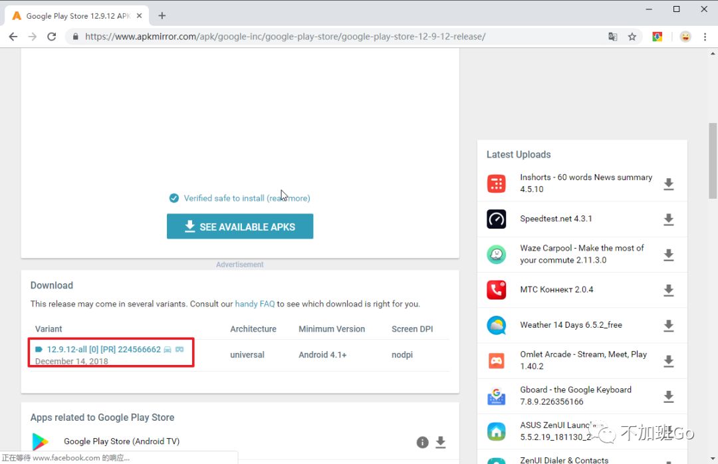The height and width of the screenshot is (464, 718).
Task: Click the browser forward arrow
Action: coord(33,37)
